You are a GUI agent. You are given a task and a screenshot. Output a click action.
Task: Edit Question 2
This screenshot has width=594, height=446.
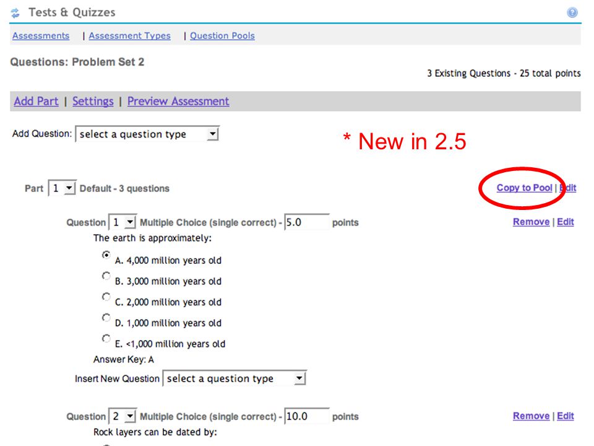click(x=565, y=416)
